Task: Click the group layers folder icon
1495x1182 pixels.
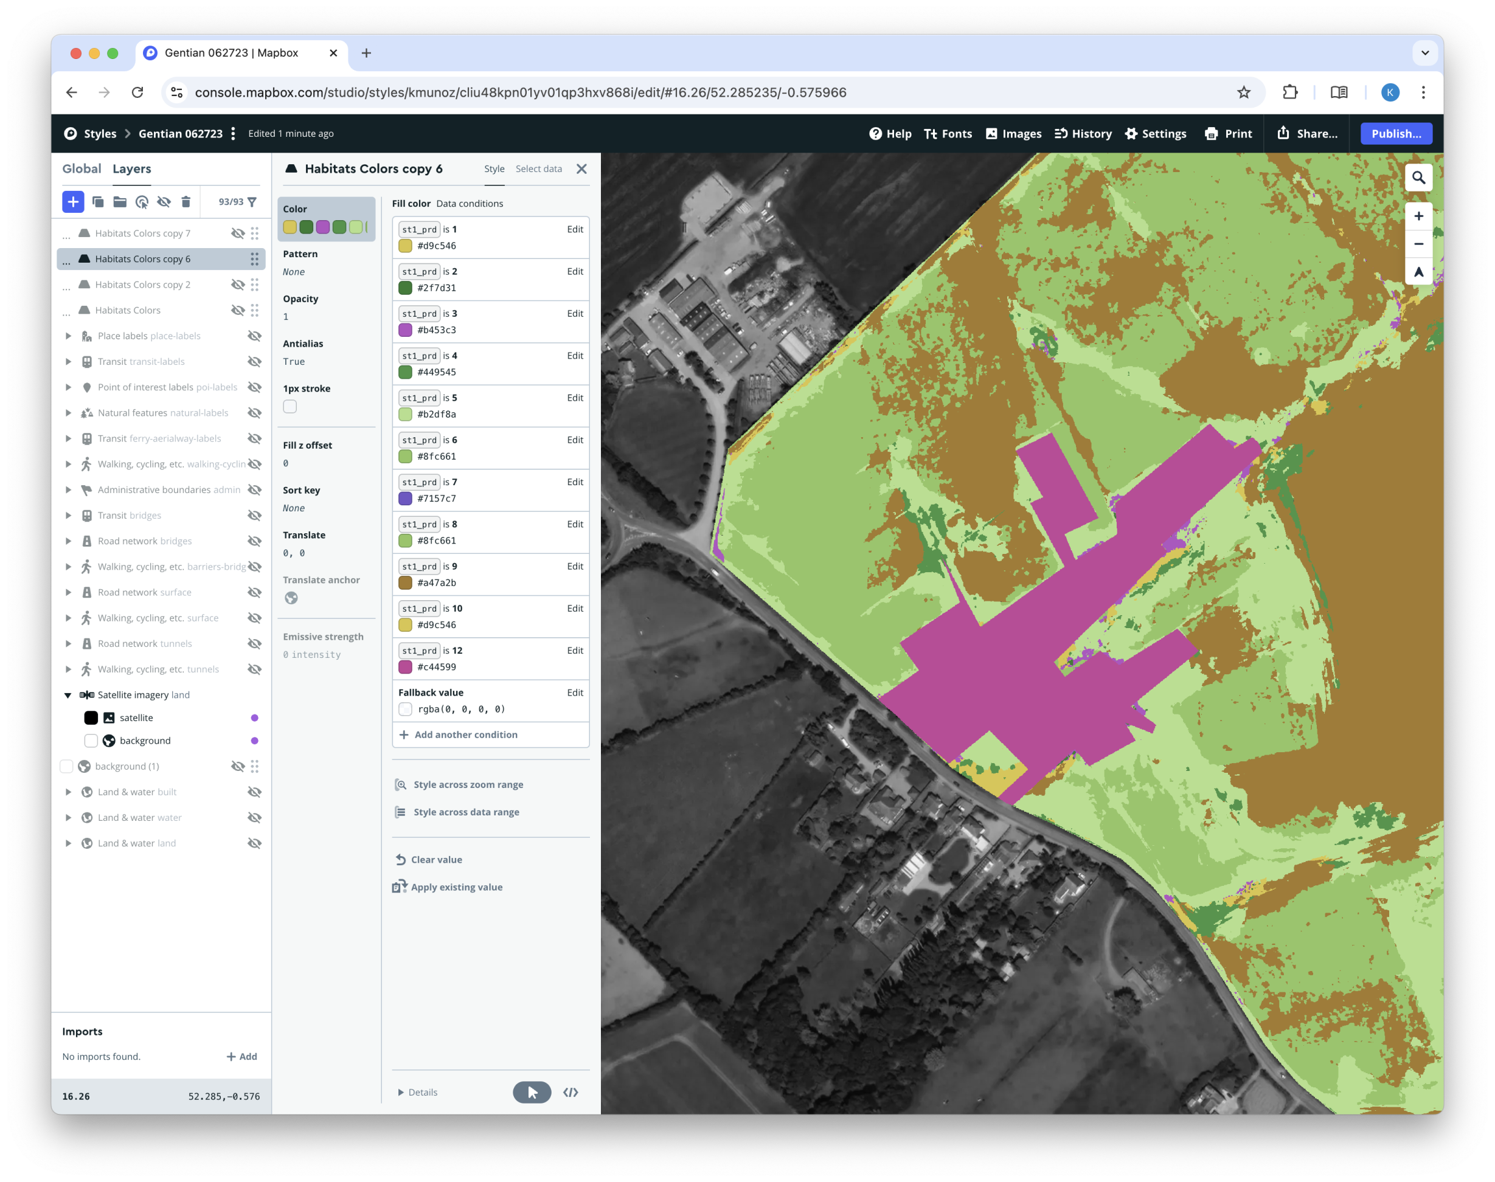Action: [x=120, y=201]
